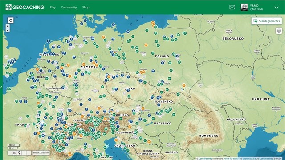Click the MOLDAVSKO country label

click(236, 120)
